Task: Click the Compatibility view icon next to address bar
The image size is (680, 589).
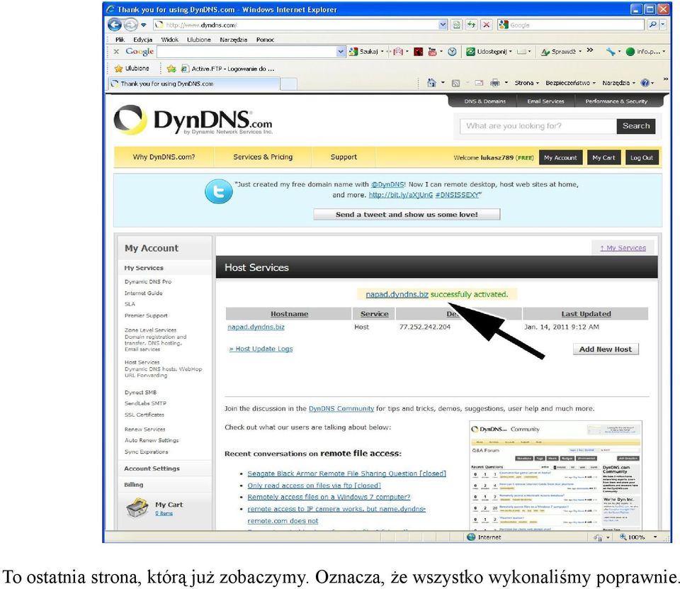Action: tap(456, 25)
